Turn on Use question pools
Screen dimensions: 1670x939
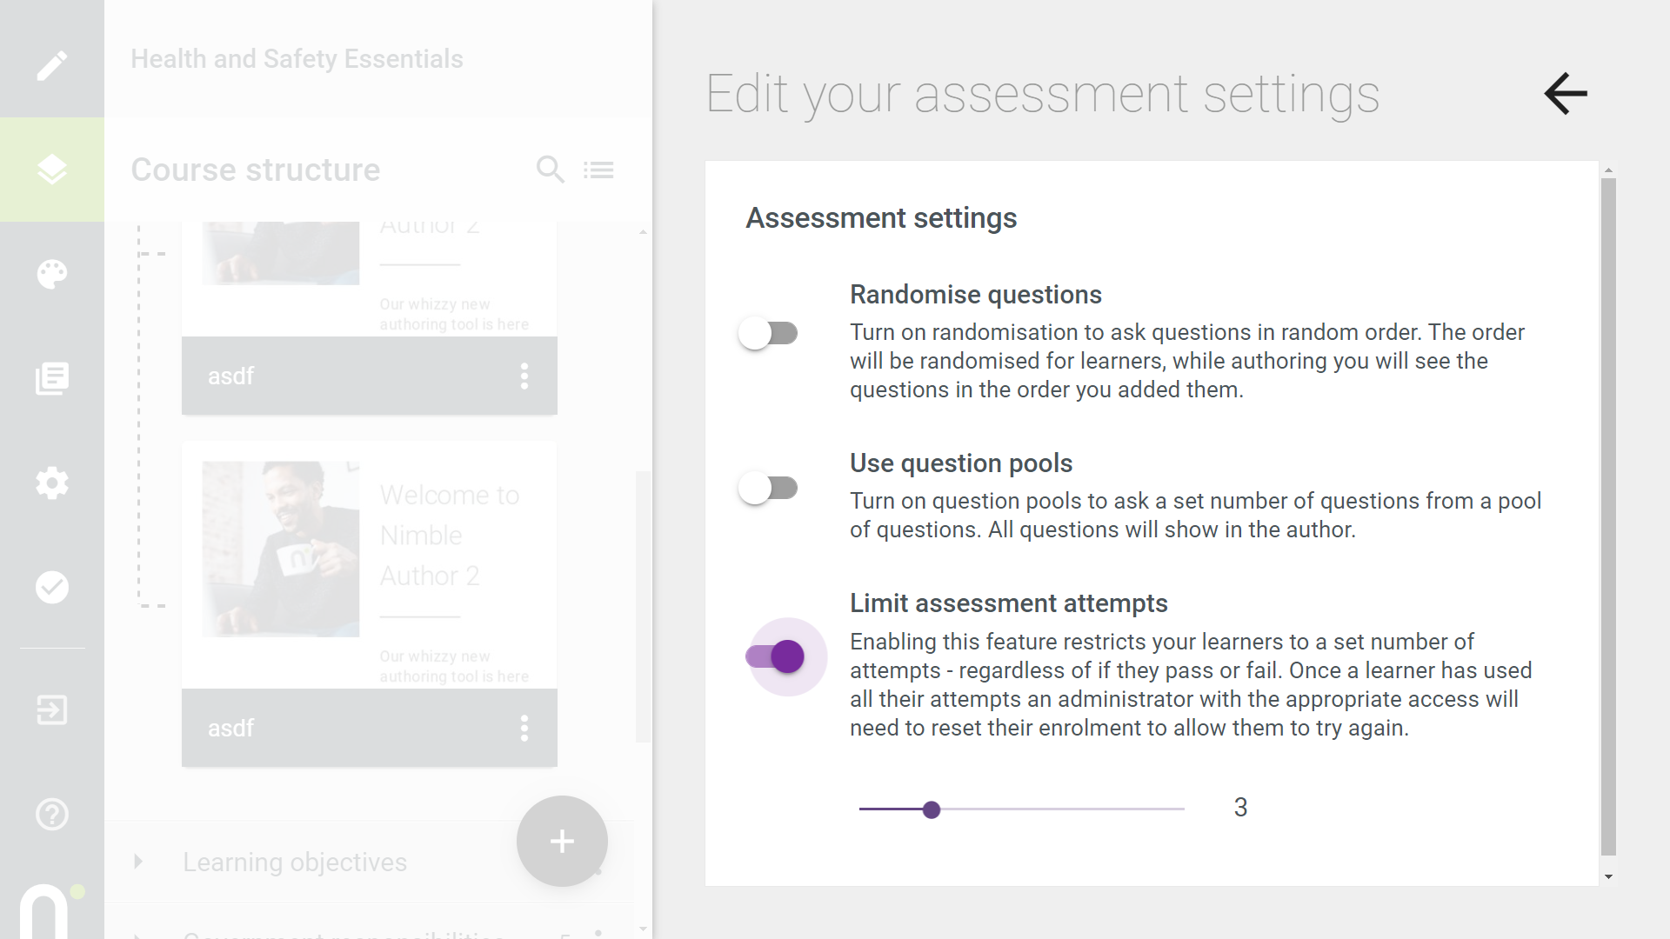coord(768,488)
